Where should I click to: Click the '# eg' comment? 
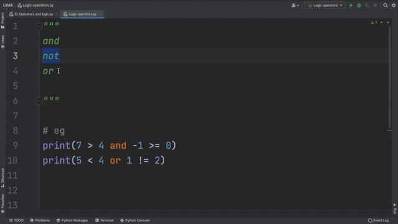[x=54, y=131]
